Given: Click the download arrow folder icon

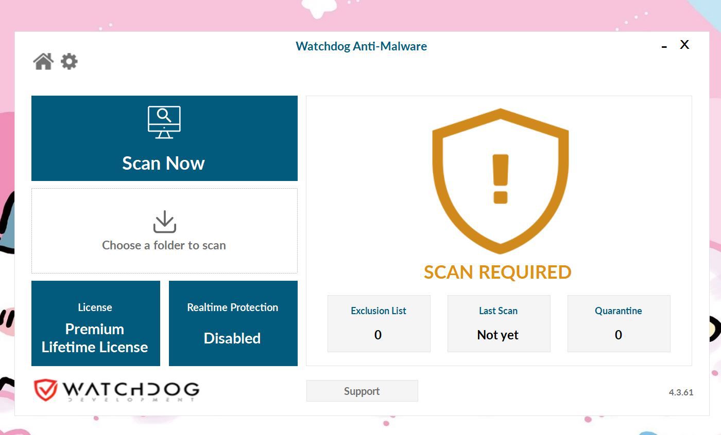Looking at the screenshot, I should coord(164,222).
